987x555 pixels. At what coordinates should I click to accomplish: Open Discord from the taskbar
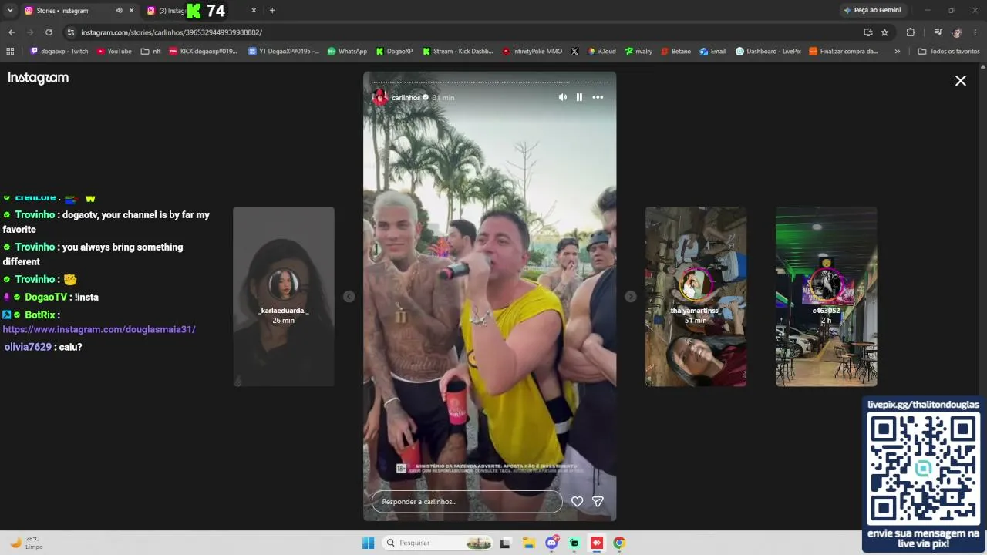point(551,543)
